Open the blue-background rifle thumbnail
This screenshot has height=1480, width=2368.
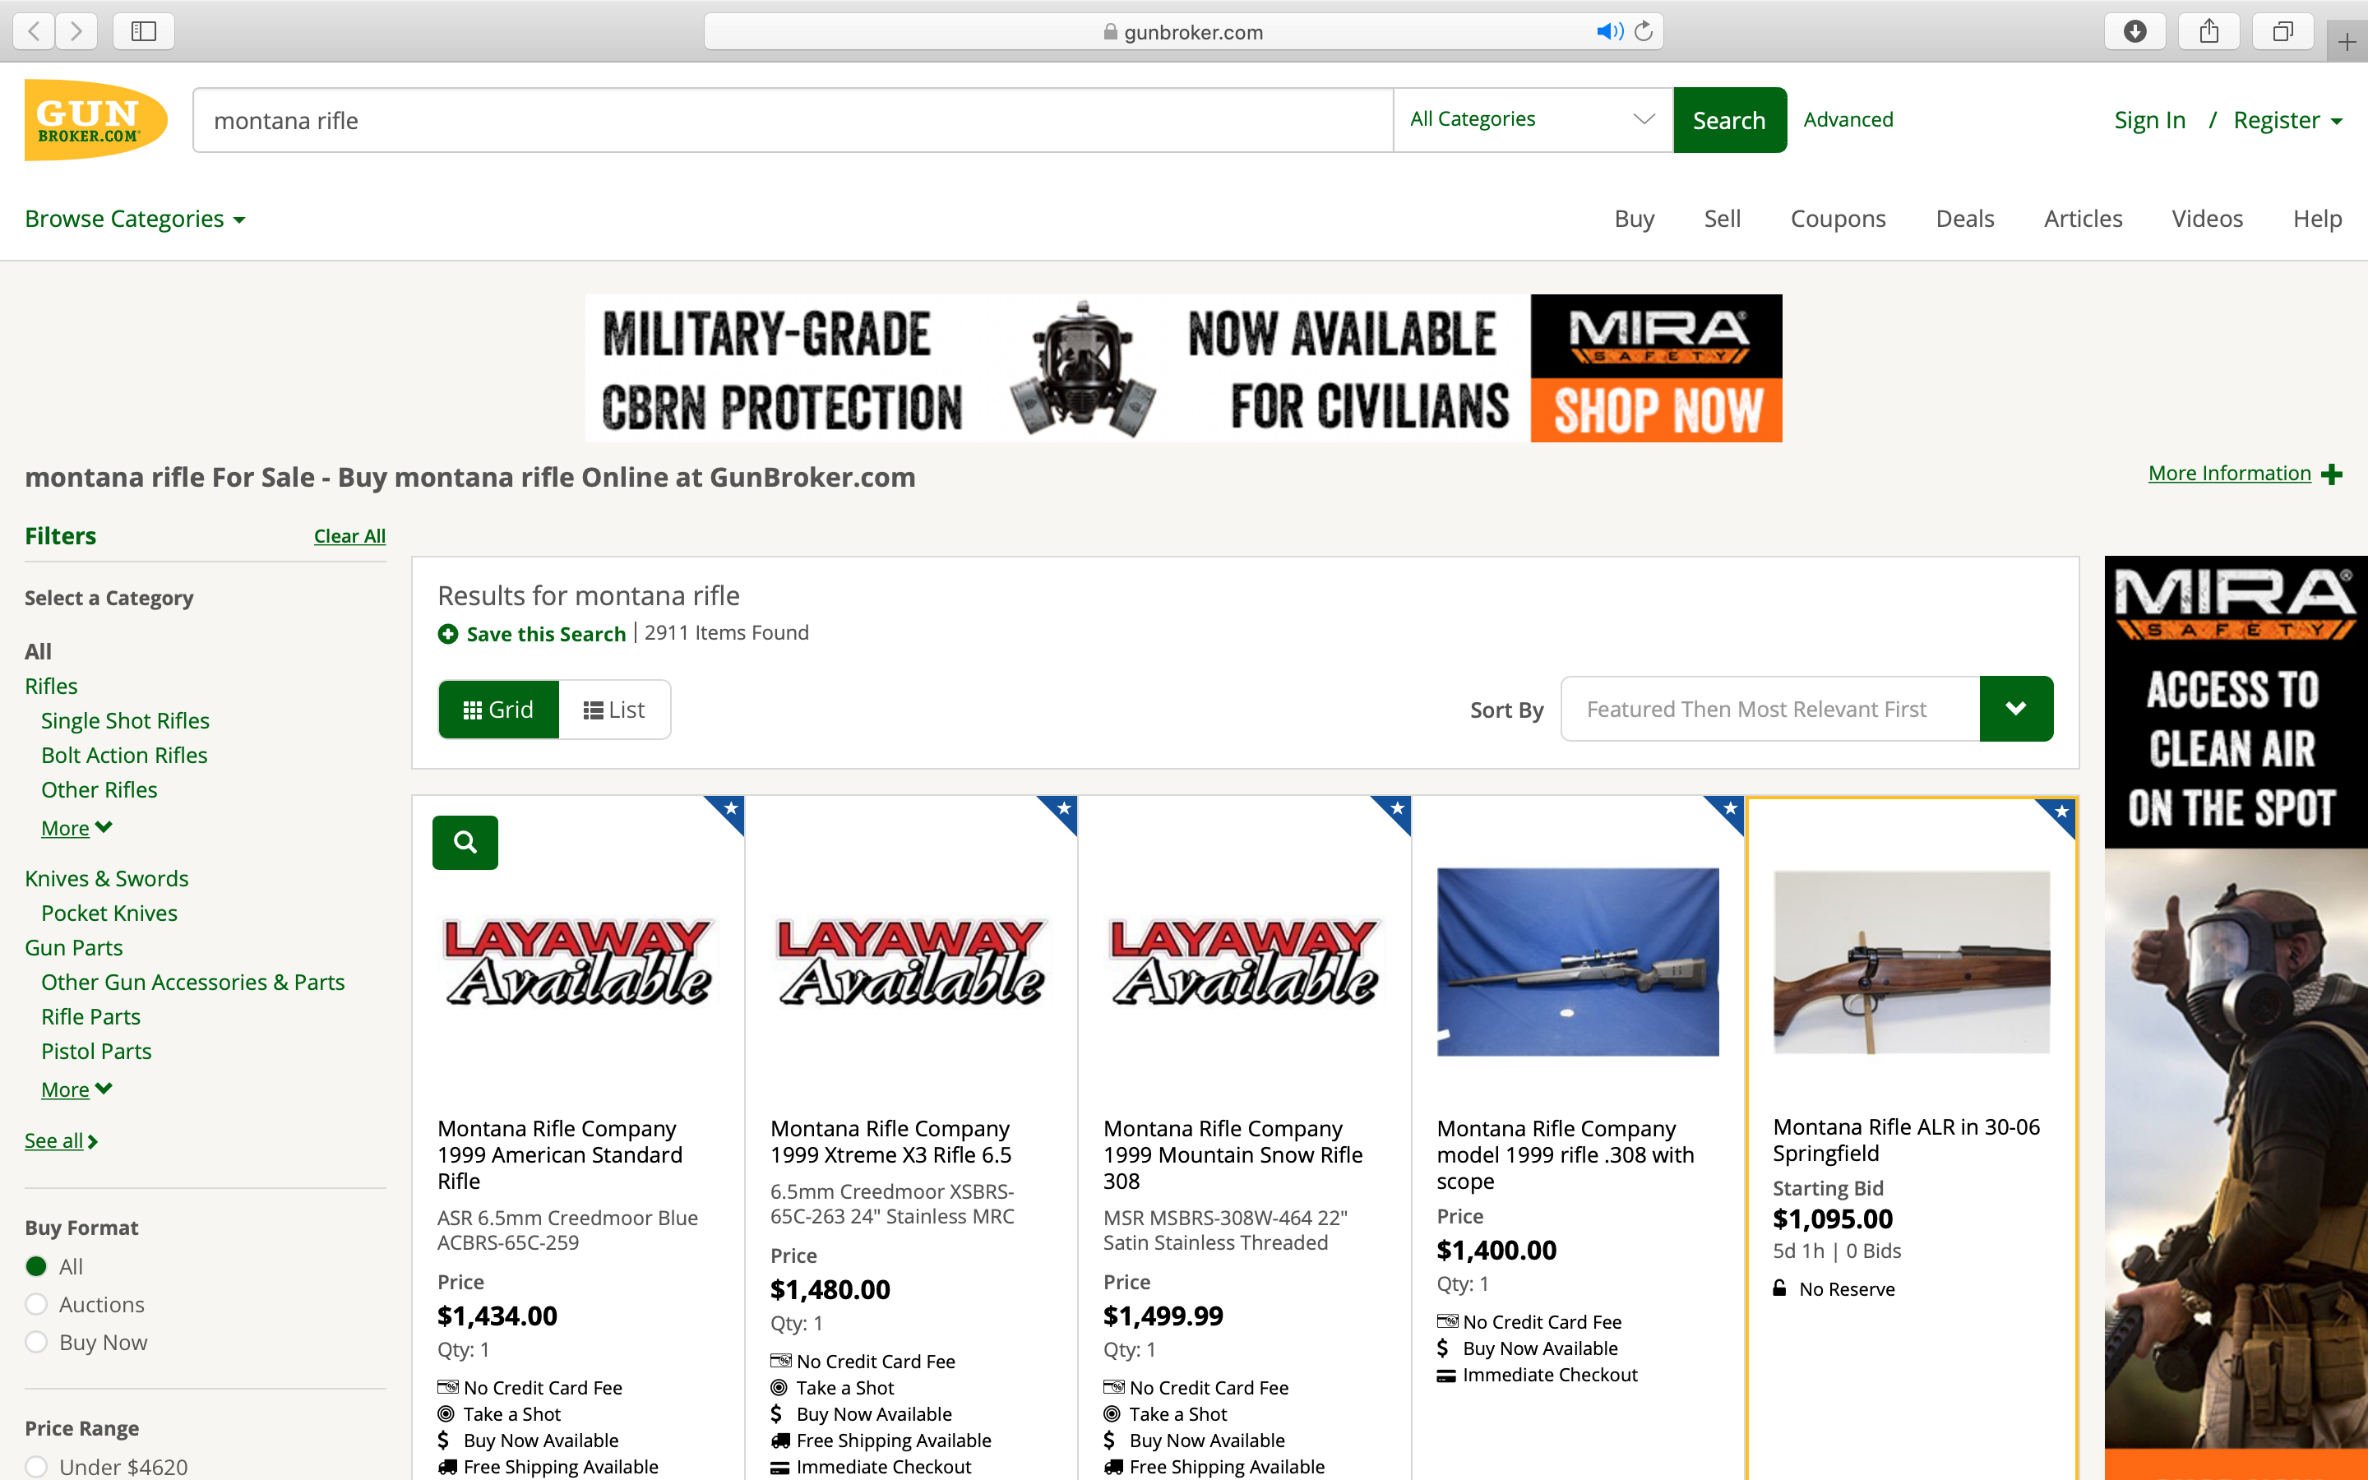coord(1577,961)
